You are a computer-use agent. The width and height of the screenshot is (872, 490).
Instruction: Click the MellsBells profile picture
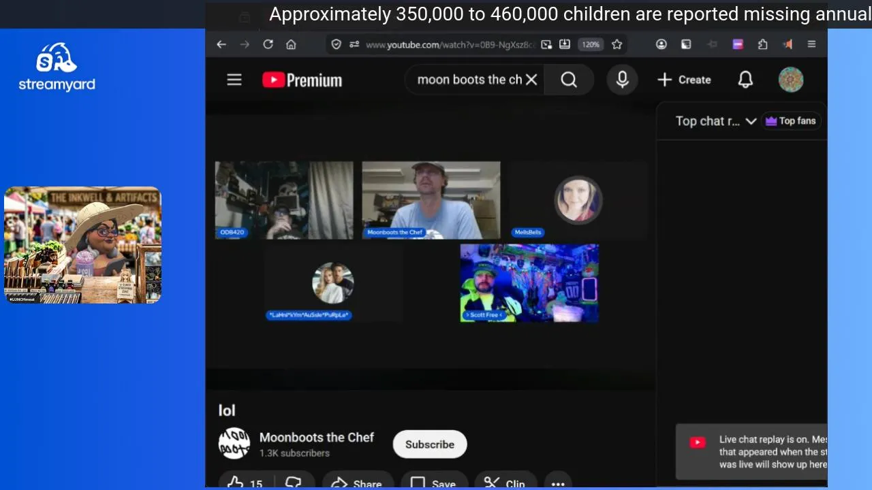pos(578,200)
